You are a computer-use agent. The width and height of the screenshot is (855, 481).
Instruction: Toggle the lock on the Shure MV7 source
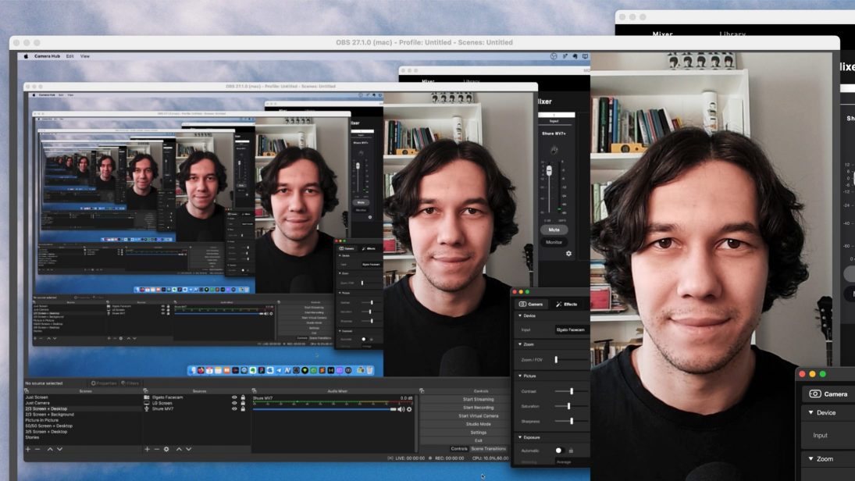(x=243, y=408)
